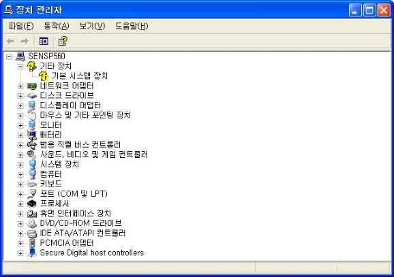Select the SENSP560 label

(46, 56)
